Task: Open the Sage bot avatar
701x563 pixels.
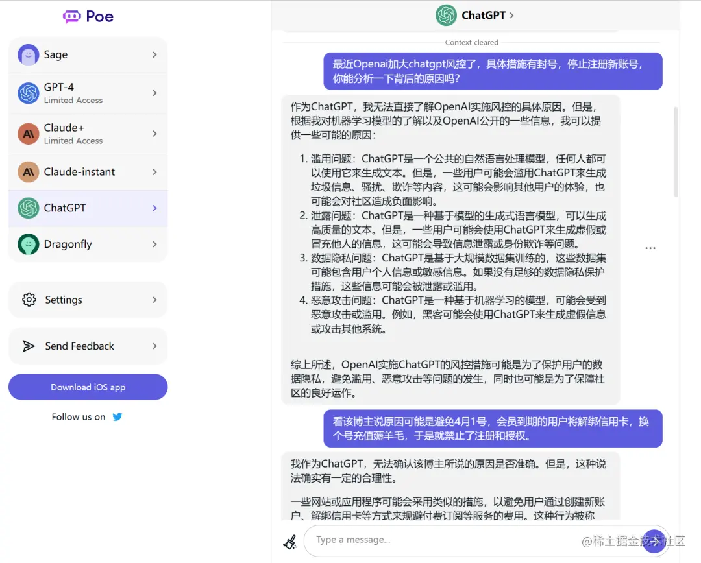Action: (x=27, y=55)
